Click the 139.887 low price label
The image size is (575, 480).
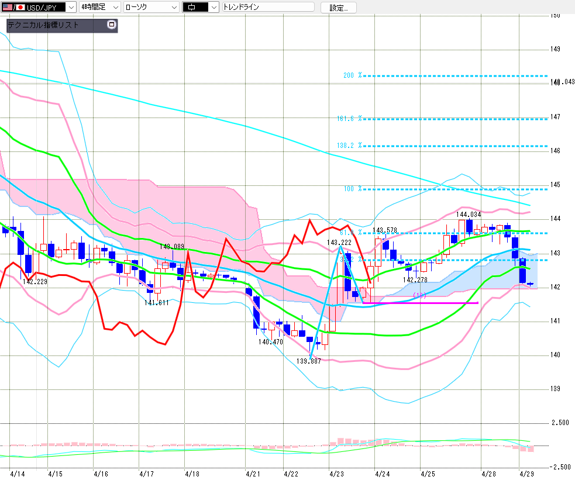[x=309, y=361]
